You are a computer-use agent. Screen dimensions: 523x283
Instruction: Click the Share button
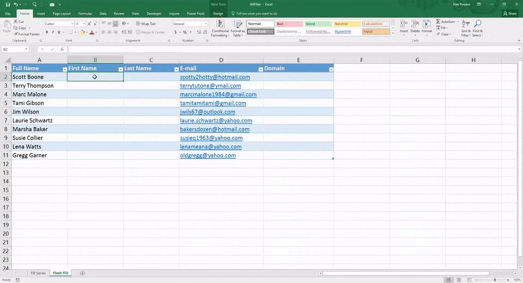point(509,13)
